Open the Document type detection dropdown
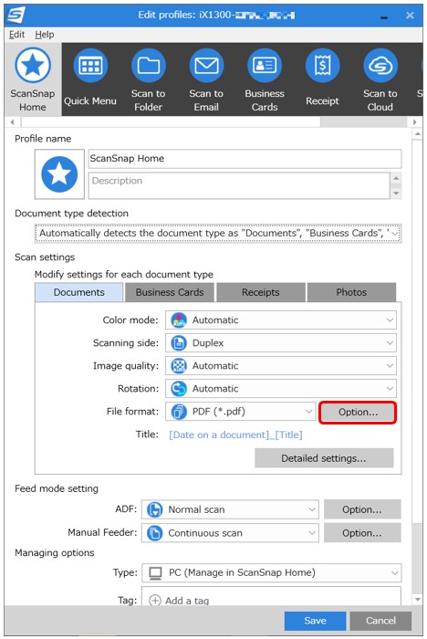This screenshot has width=427, height=639. coord(218,233)
